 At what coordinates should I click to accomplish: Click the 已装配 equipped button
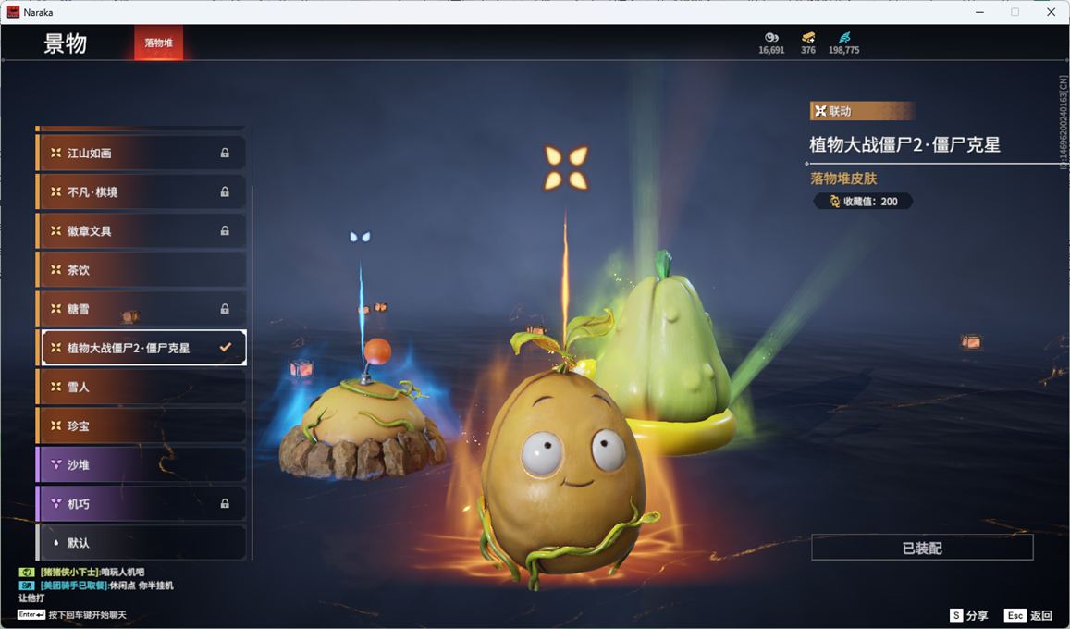pos(922,548)
